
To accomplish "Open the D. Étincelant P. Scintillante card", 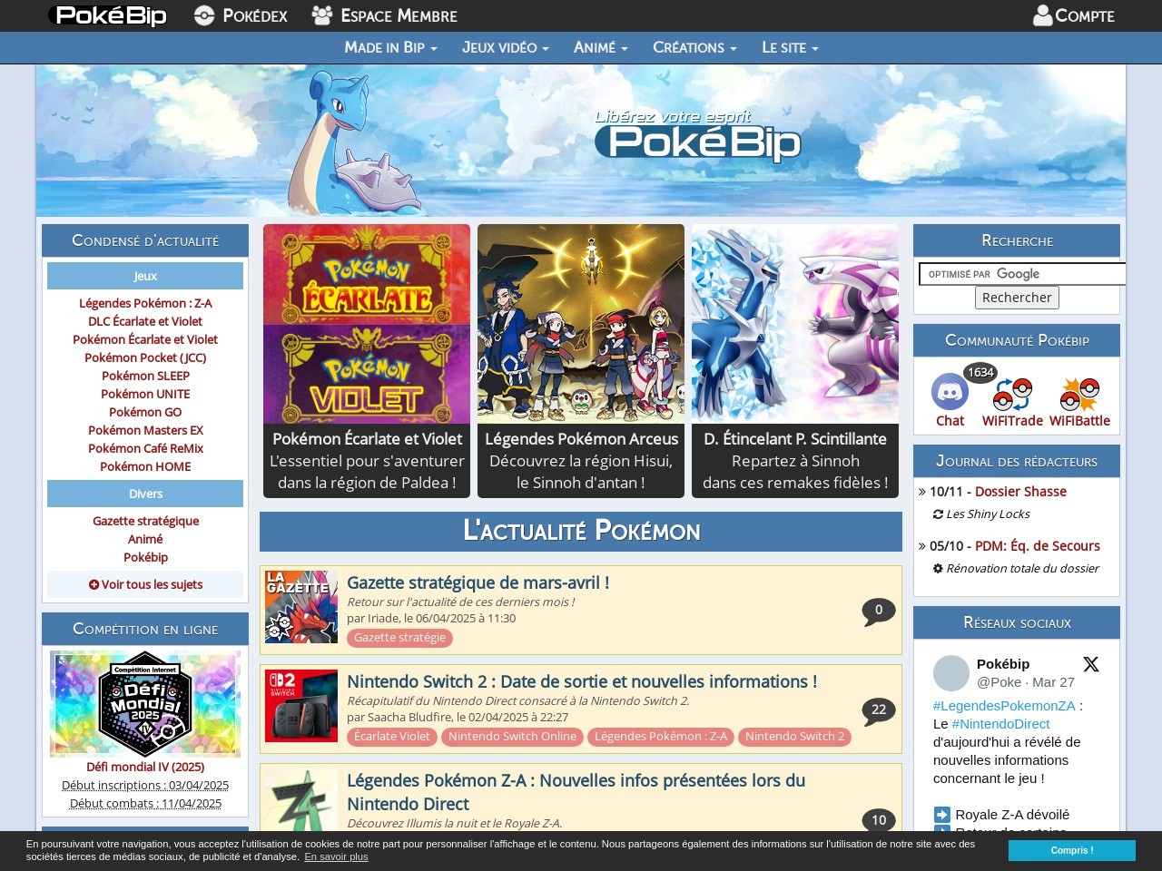I will point(795,361).
